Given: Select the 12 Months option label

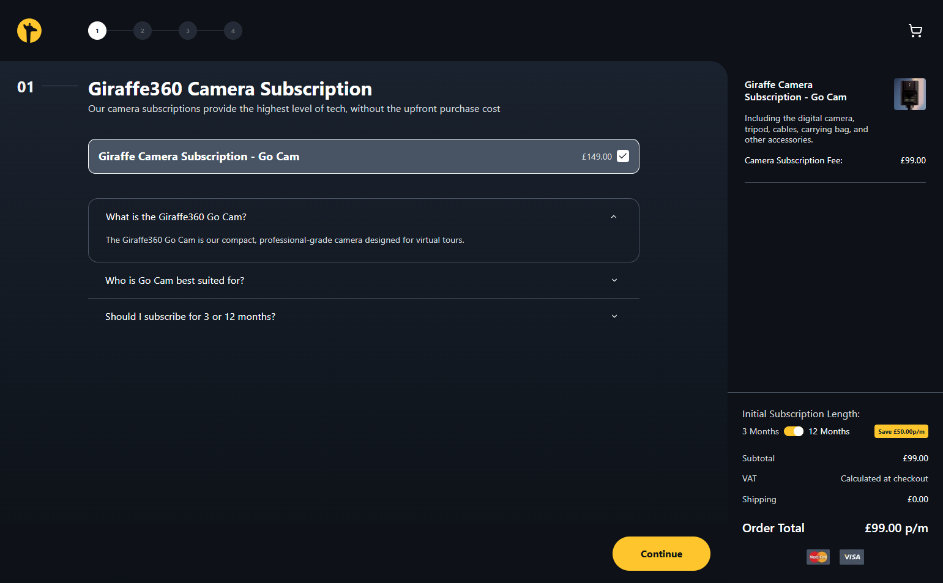Looking at the screenshot, I should pos(829,431).
